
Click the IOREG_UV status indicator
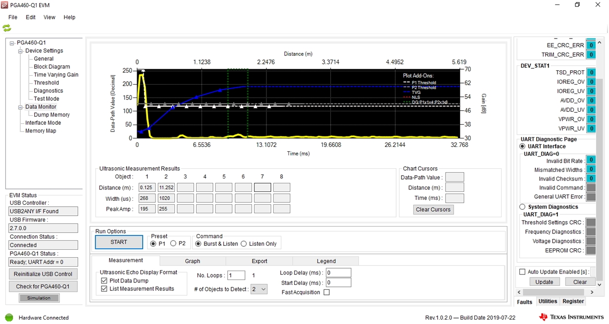tap(591, 92)
